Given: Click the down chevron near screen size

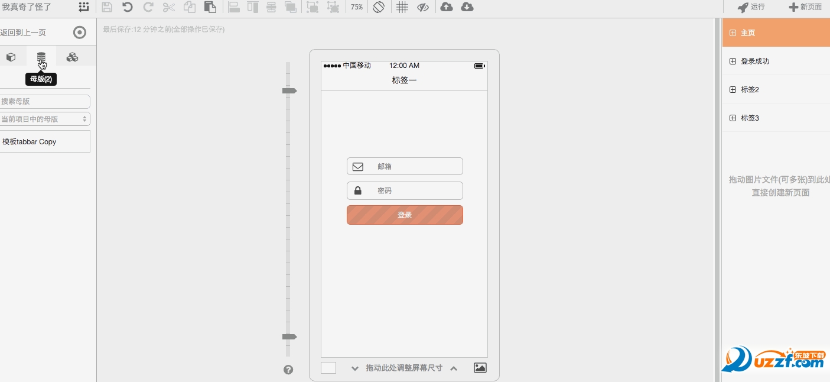Looking at the screenshot, I should point(355,368).
